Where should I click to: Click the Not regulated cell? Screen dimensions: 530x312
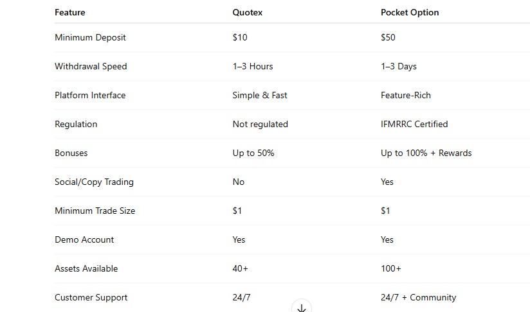click(260, 125)
